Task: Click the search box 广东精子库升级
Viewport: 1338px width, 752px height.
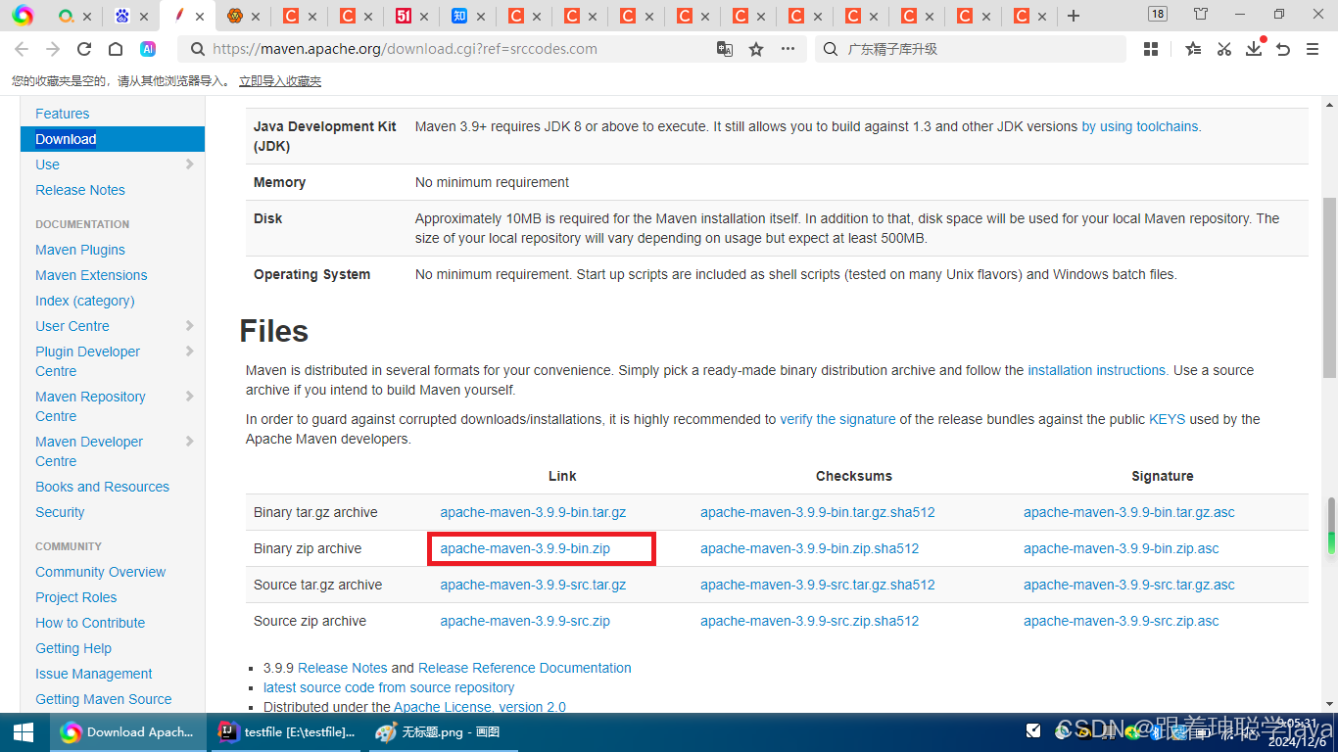Action: pos(970,49)
